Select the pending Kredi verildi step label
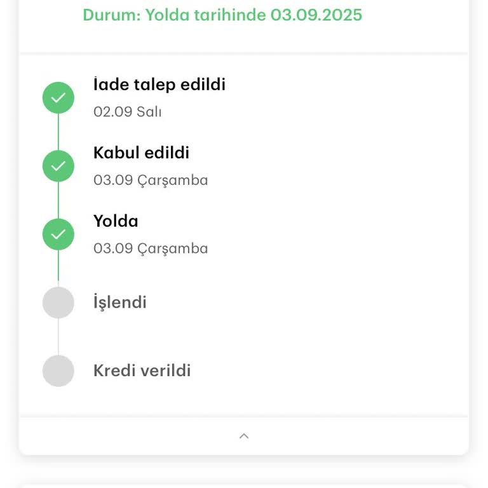The width and height of the screenshot is (488, 488). pyautogui.click(x=142, y=371)
